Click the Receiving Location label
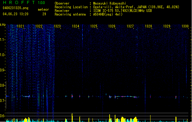The image size is (192, 122). click(71, 7)
